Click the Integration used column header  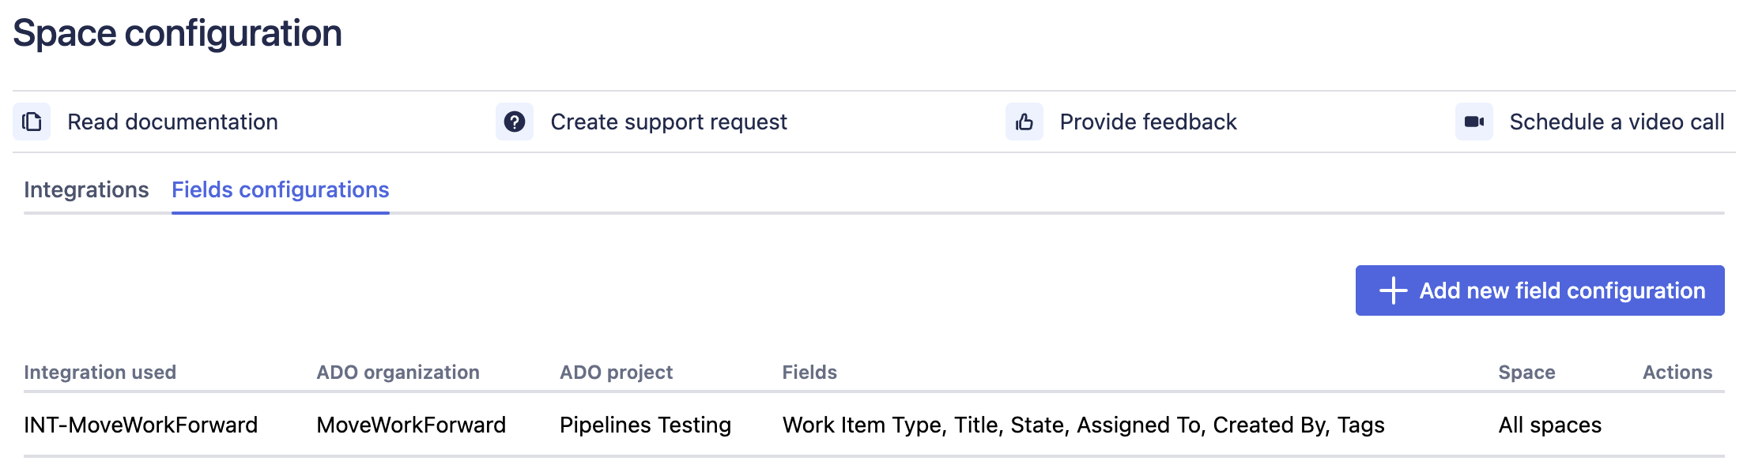click(x=100, y=372)
